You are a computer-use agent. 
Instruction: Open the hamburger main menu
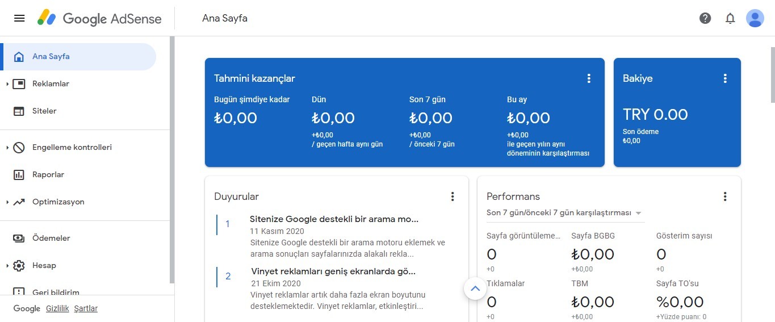pyautogui.click(x=19, y=18)
